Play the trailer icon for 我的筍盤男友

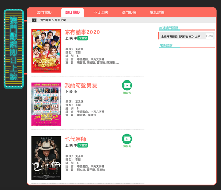127,85
